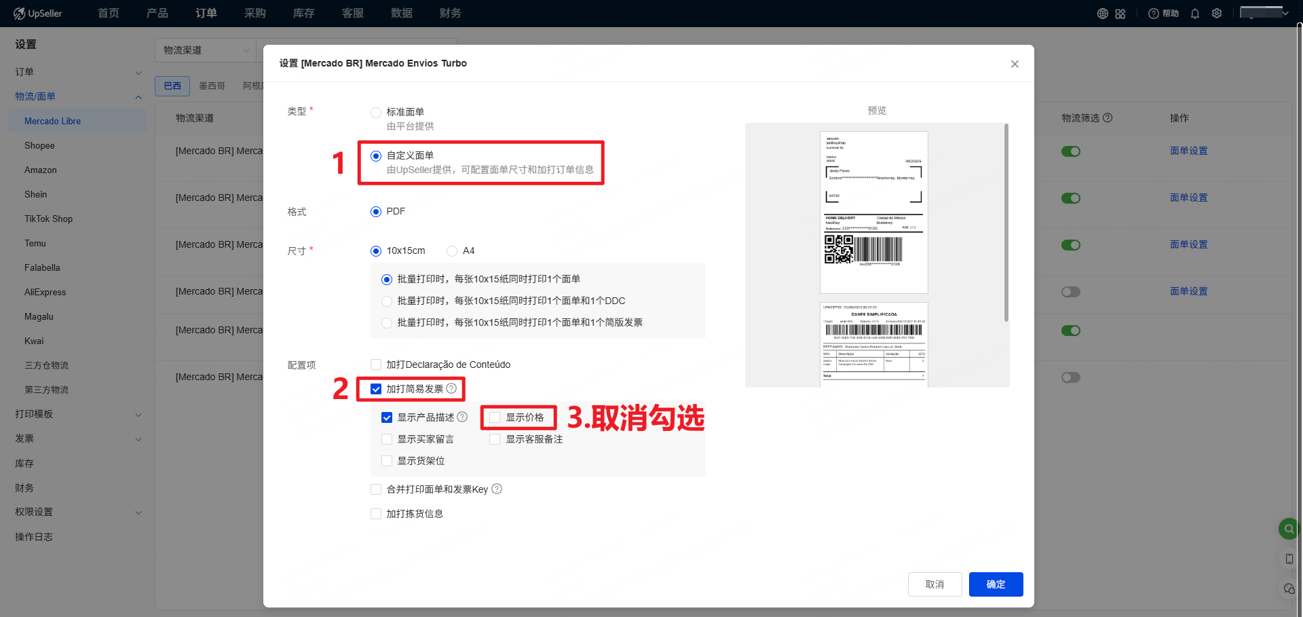Screen dimensions: 1303x617
Task: Click the preview panel scrollbar
Action: [1006, 224]
